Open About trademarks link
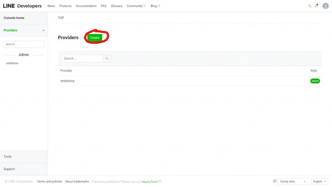Viewport: 332px width, 187px height. [x=77, y=181]
